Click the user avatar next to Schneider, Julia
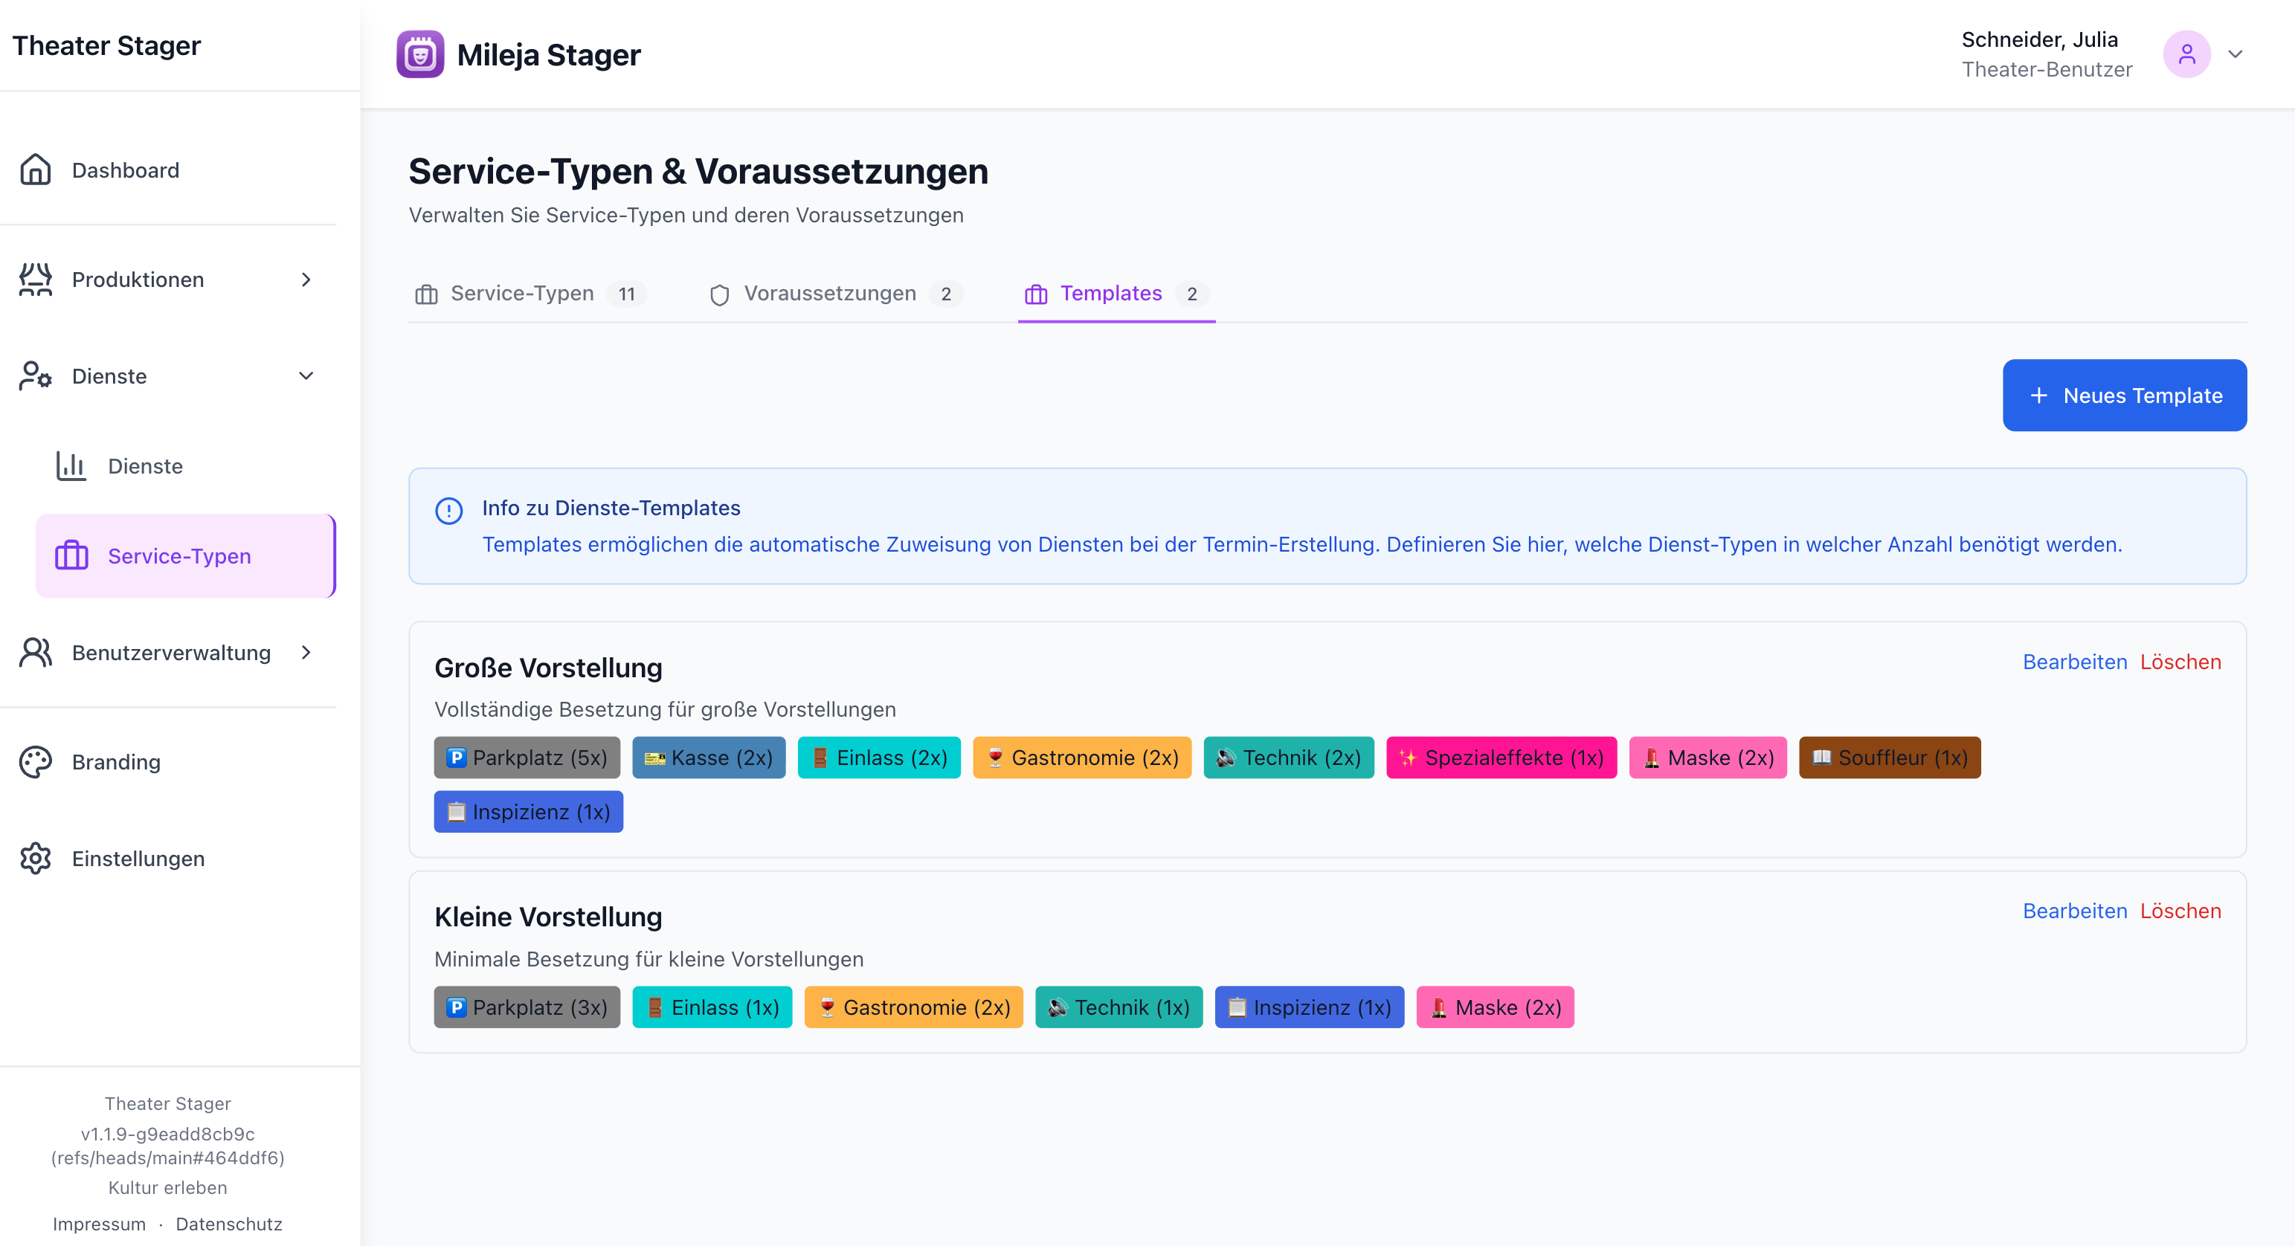2295x1246 pixels. coord(2187,54)
